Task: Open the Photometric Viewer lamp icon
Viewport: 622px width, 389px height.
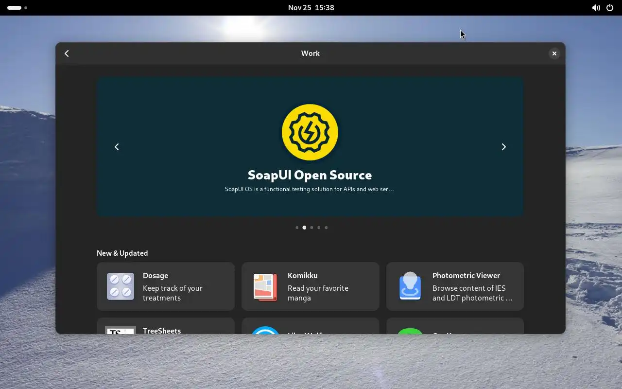Action: click(x=410, y=286)
